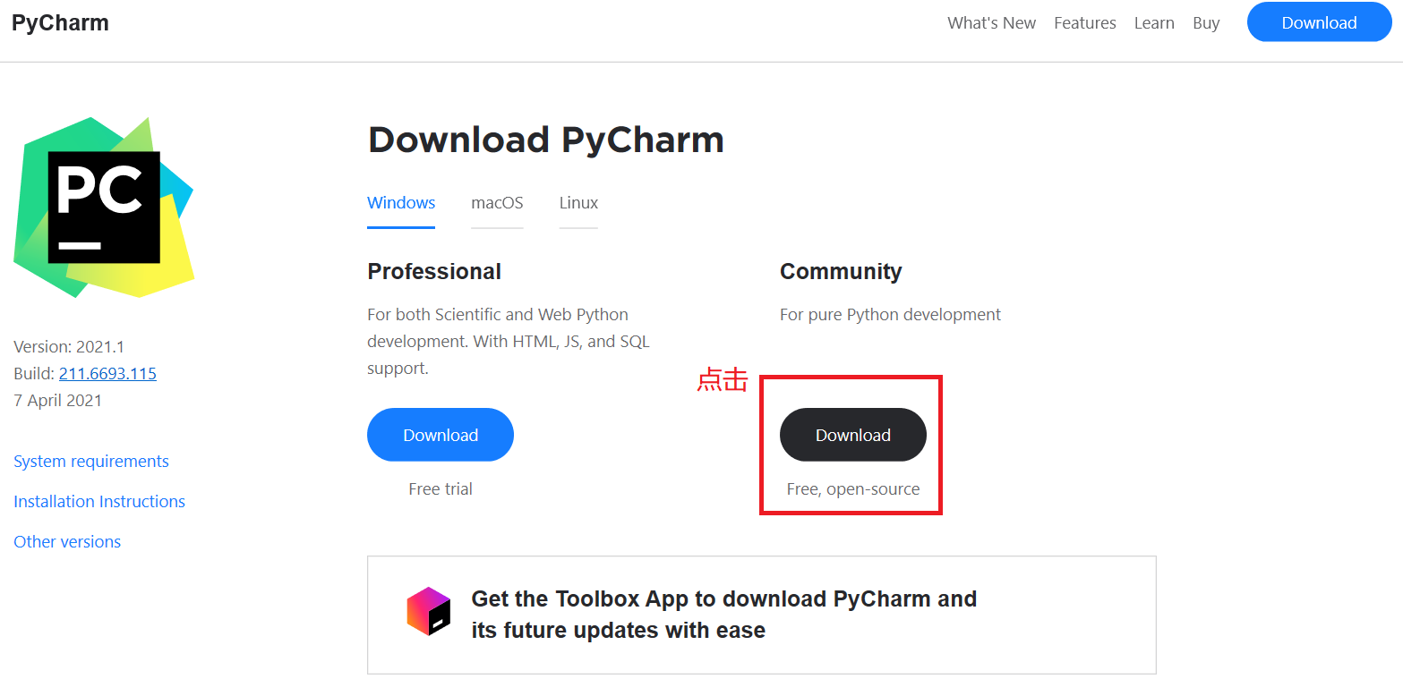Click the Toolbox App cube icon
This screenshot has width=1403, height=679.
point(428,611)
